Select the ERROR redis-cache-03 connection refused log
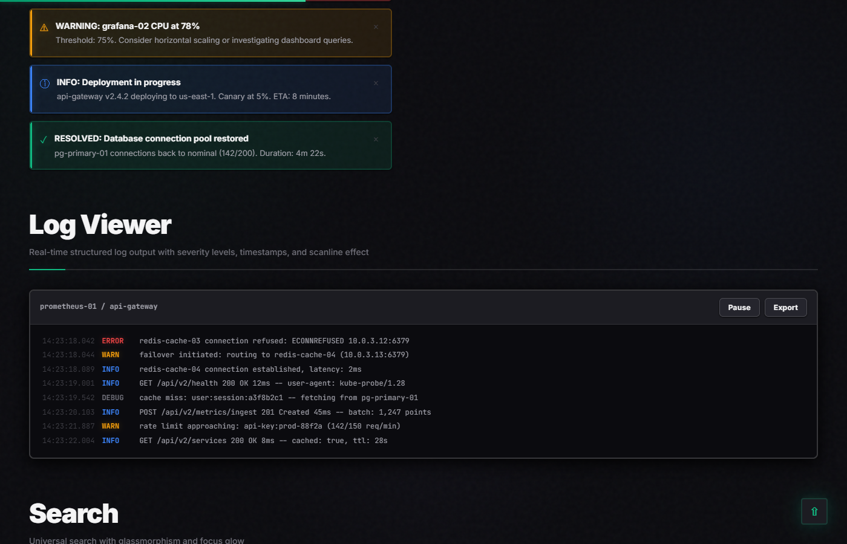847x544 pixels. tap(274, 341)
